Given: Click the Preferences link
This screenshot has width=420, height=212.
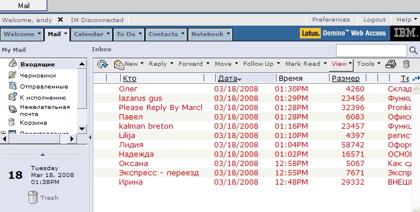Looking at the screenshot, I should [331, 20].
